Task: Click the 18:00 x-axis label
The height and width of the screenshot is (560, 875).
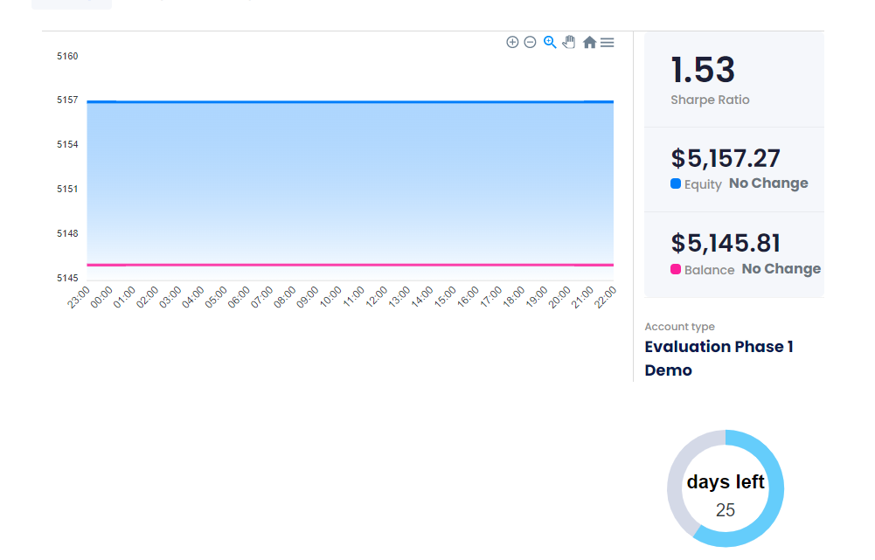Action: pos(514,297)
